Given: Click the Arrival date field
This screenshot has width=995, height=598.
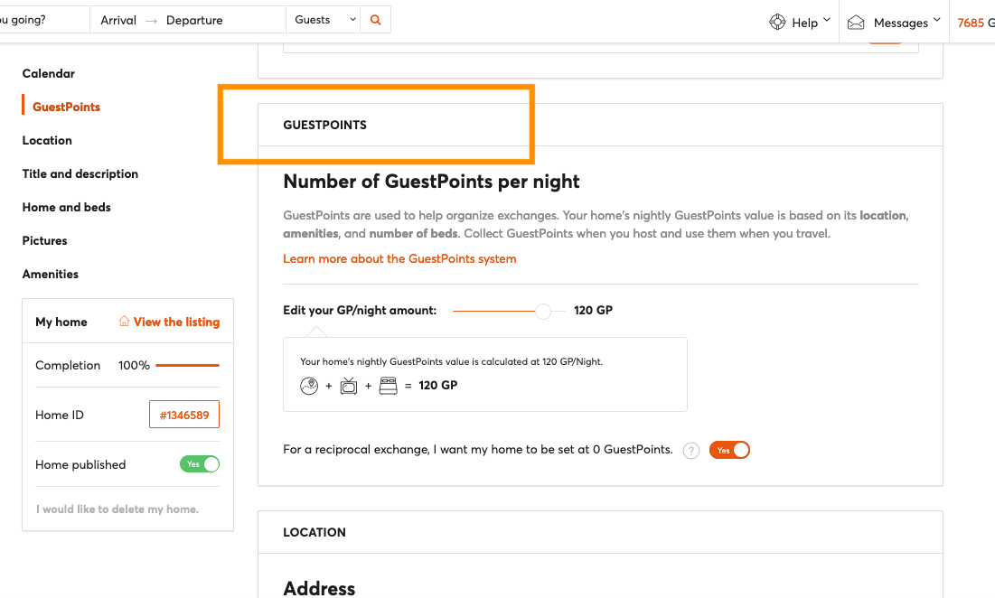Looking at the screenshot, I should coord(118,20).
